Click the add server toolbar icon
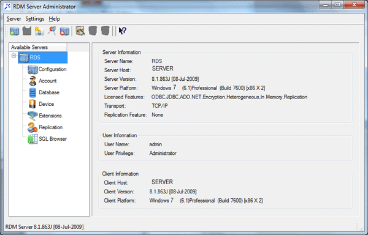368x235 pixels. [14, 31]
